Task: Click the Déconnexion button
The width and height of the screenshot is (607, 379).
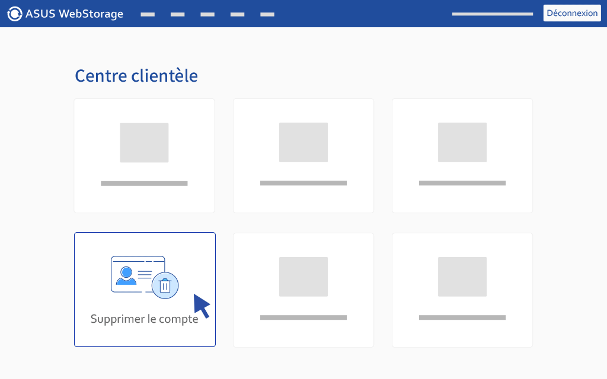Action: pyautogui.click(x=572, y=13)
